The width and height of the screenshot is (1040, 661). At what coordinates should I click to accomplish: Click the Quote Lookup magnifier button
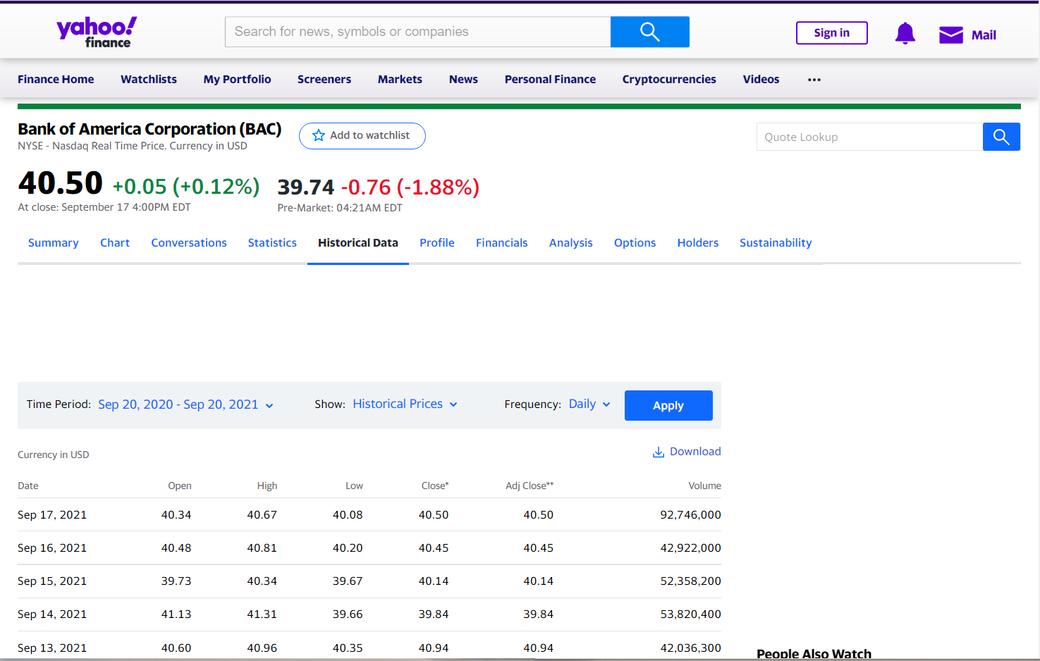1001,137
